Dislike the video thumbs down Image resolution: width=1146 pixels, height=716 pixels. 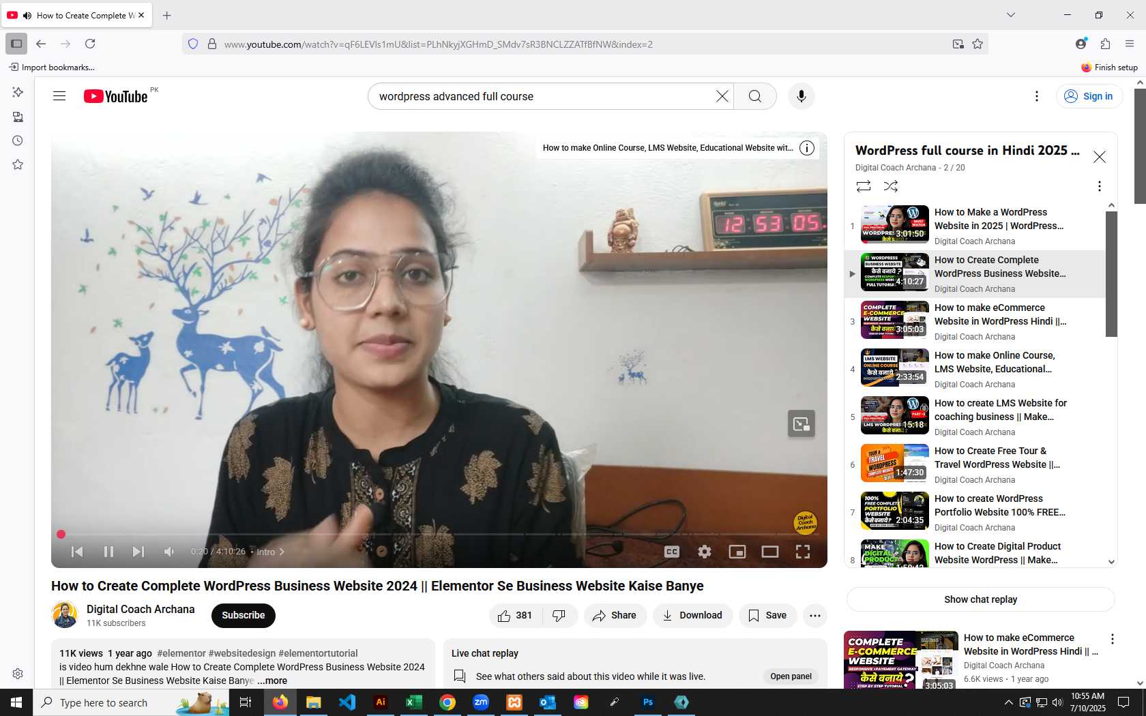click(559, 615)
